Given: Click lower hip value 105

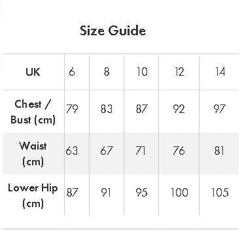Looking at the screenshot, I should pyautogui.click(x=220, y=193).
